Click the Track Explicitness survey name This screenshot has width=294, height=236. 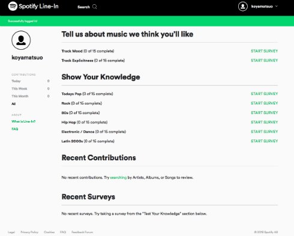click(77, 61)
